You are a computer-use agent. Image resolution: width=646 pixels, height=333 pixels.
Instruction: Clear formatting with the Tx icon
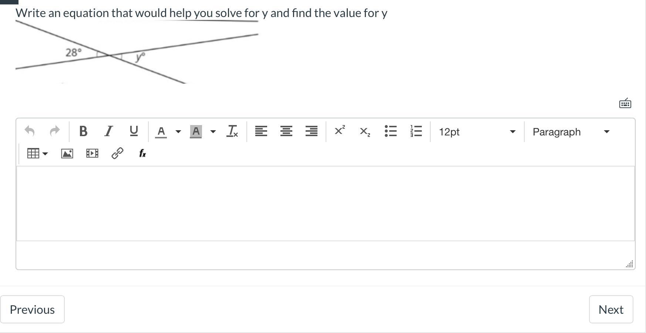coord(232,131)
